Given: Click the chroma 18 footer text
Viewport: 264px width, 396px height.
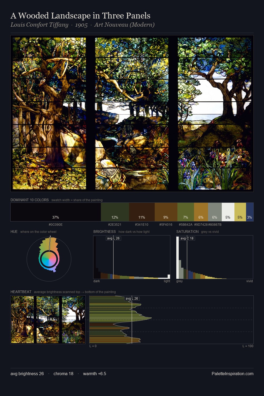Looking at the screenshot, I should 63,374.
